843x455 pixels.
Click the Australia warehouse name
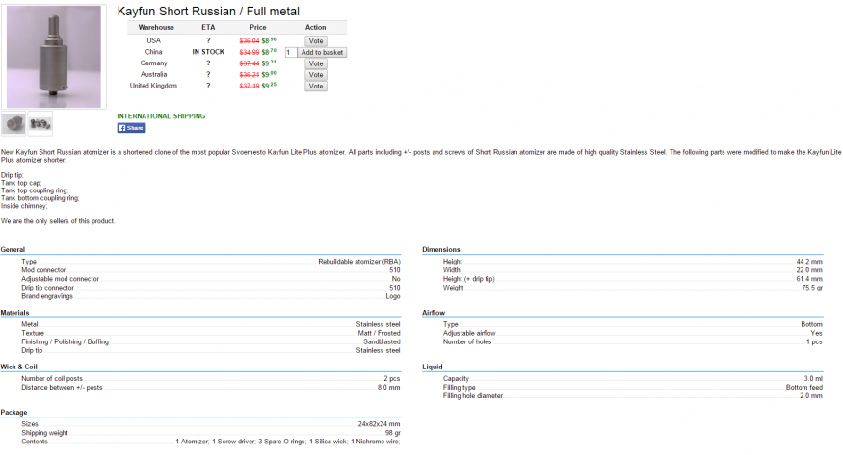[154, 75]
